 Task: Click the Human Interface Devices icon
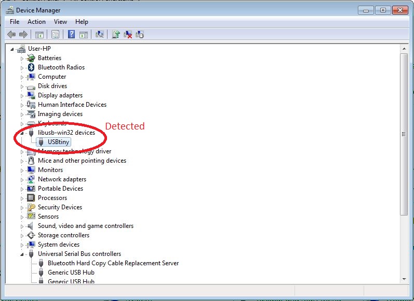coord(31,105)
